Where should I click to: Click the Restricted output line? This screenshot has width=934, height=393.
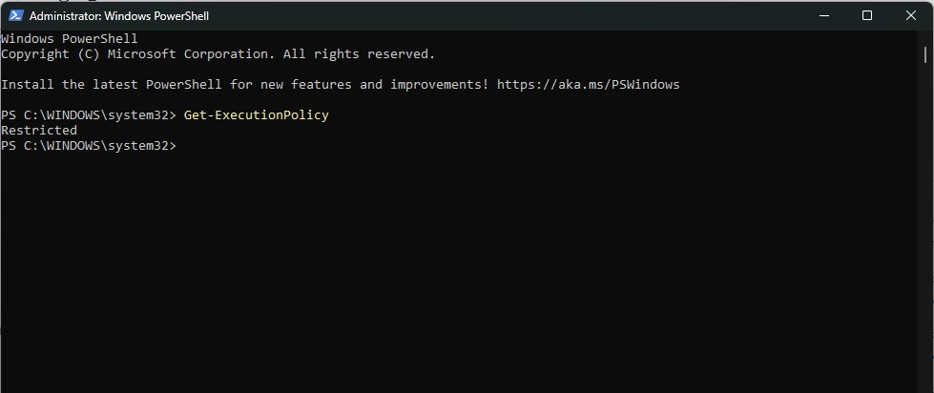tap(39, 130)
